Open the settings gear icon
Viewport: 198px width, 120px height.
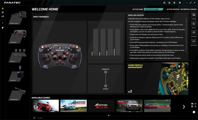180,3
